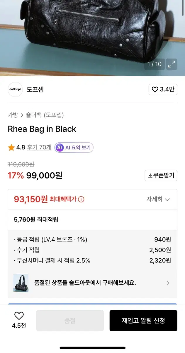
Task: Like the brand with 3.4만 heart
Action: click(x=163, y=89)
